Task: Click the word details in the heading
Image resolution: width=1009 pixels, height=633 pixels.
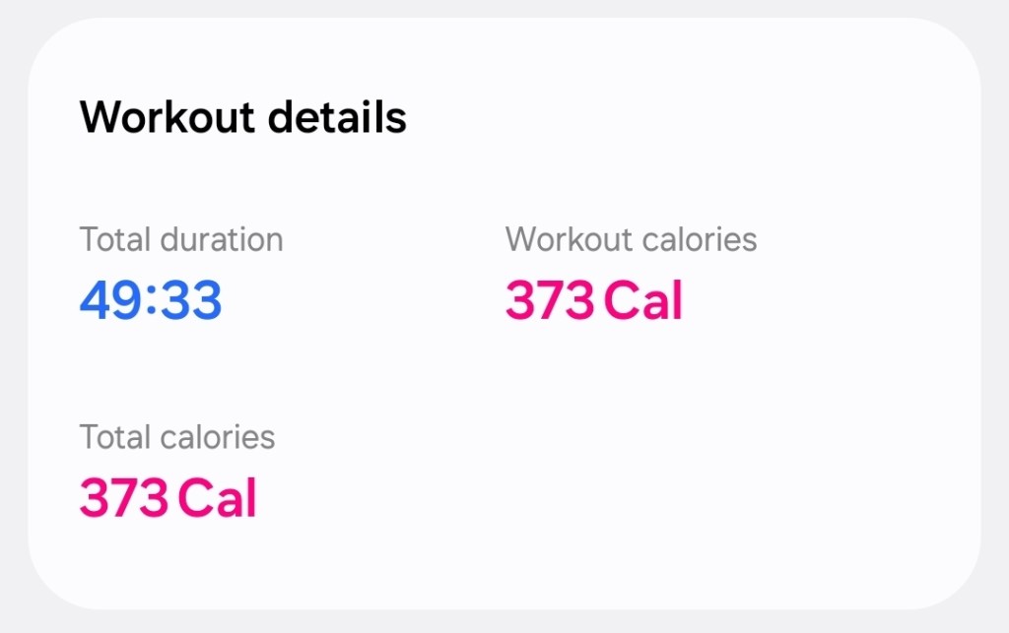Action: 337,118
